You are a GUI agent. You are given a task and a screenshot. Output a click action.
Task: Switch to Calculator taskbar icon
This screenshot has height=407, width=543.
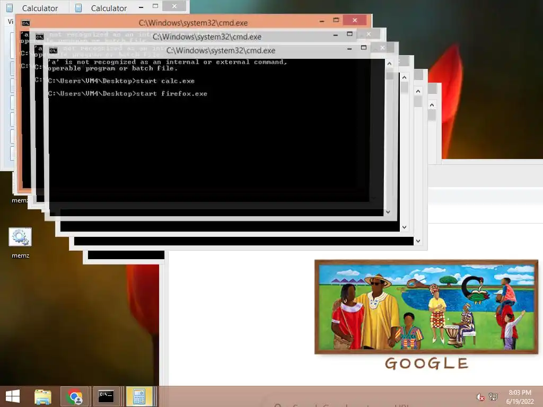point(139,396)
